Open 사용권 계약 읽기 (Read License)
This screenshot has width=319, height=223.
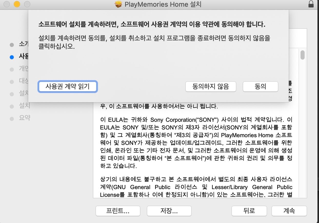click(67, 87)
